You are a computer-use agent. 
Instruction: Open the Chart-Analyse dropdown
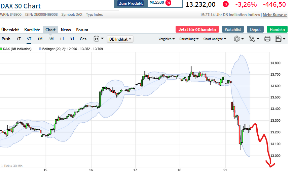[x=215, y=39]
